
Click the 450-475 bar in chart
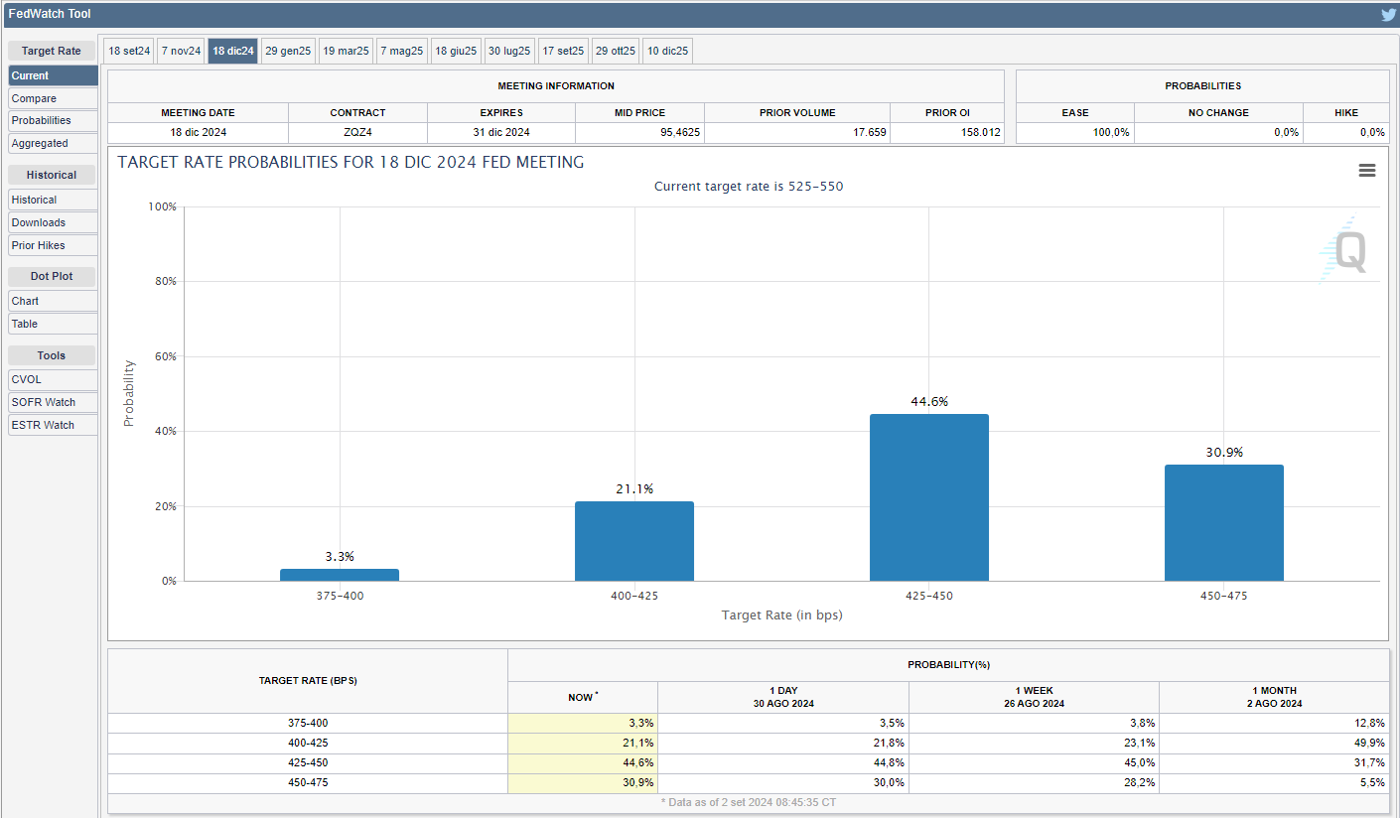pyautogui.click(x=1223, y=523)
